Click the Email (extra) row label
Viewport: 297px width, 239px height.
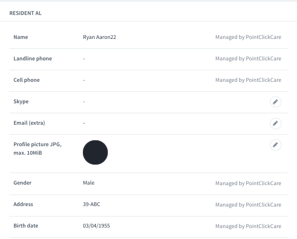coord(29,123)
